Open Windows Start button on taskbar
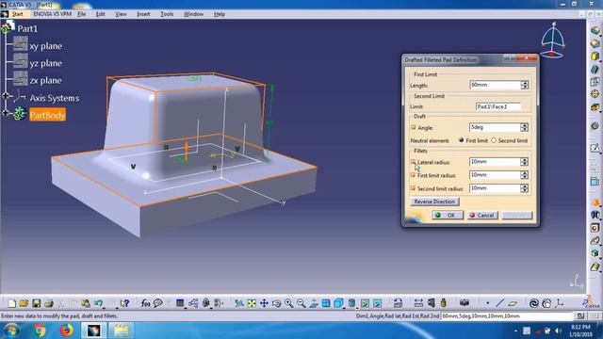 coord(11,331)
